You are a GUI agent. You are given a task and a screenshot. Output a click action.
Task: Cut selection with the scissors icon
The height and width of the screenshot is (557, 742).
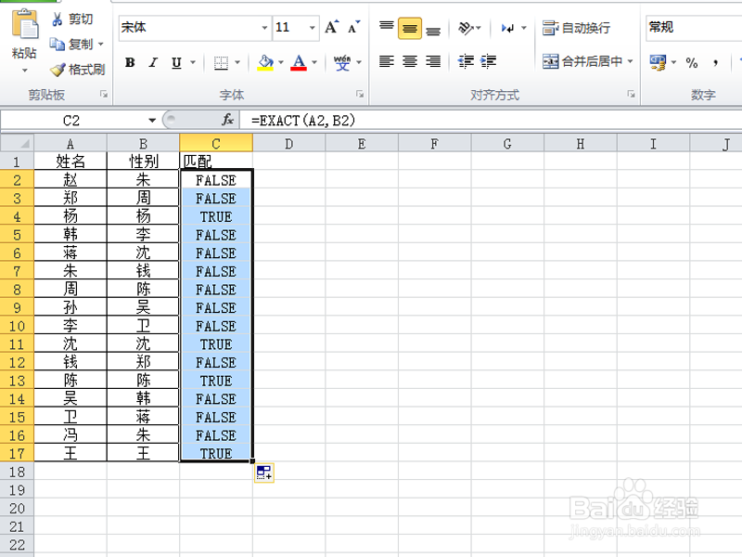click(x=57, y=19)
